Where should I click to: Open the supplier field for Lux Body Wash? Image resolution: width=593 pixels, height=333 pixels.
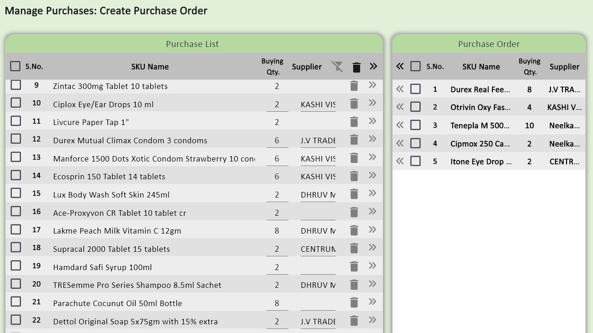tap(318, 195)
